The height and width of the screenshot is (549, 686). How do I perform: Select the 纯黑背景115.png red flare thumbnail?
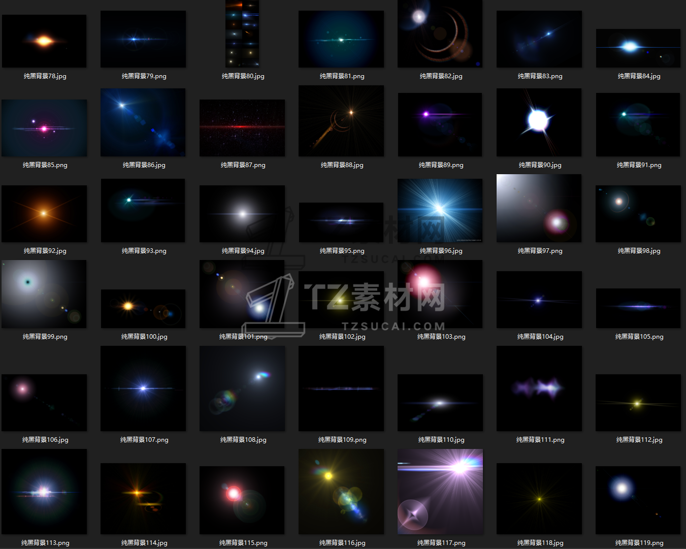tap(242, 500)
